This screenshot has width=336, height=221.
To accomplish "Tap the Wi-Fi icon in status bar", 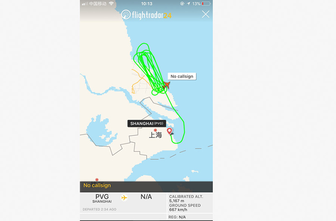I will pos(111,3).
